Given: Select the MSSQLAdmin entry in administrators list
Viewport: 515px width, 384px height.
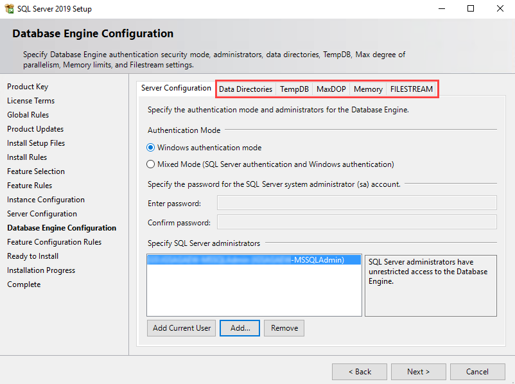Looking at the screenshot, I should click(x=254, y=260).
